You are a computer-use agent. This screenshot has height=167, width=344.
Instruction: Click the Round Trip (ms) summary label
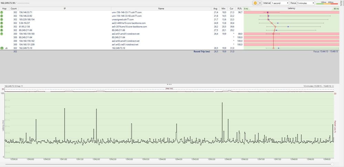pos(202,51)
